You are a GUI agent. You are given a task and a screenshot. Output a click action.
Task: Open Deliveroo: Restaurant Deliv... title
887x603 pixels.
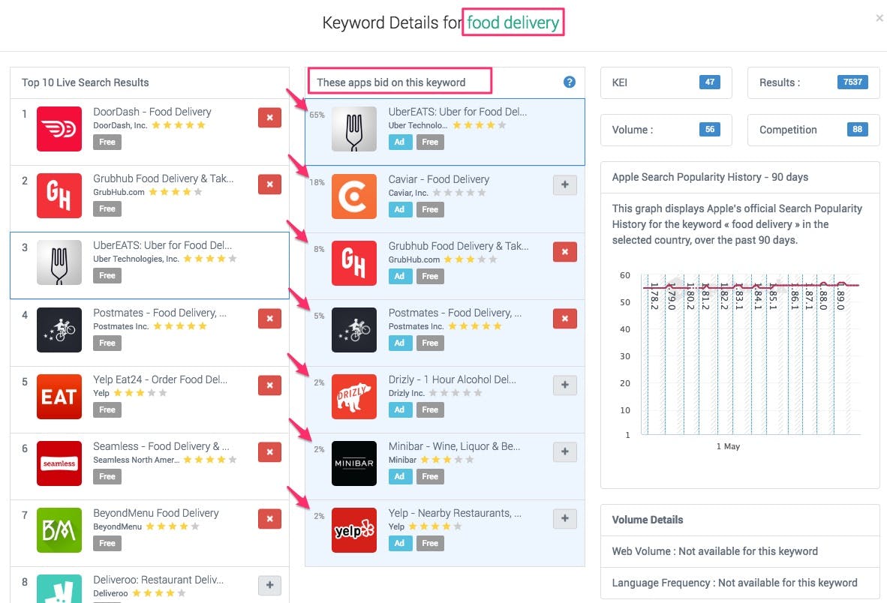click(158, 580)
